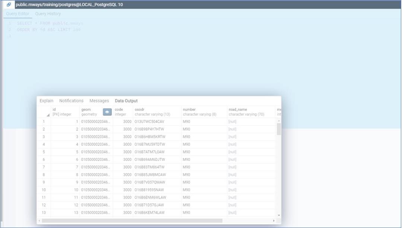Click the osodr cell O16B7ATM7L0AW

click(157, 152)
